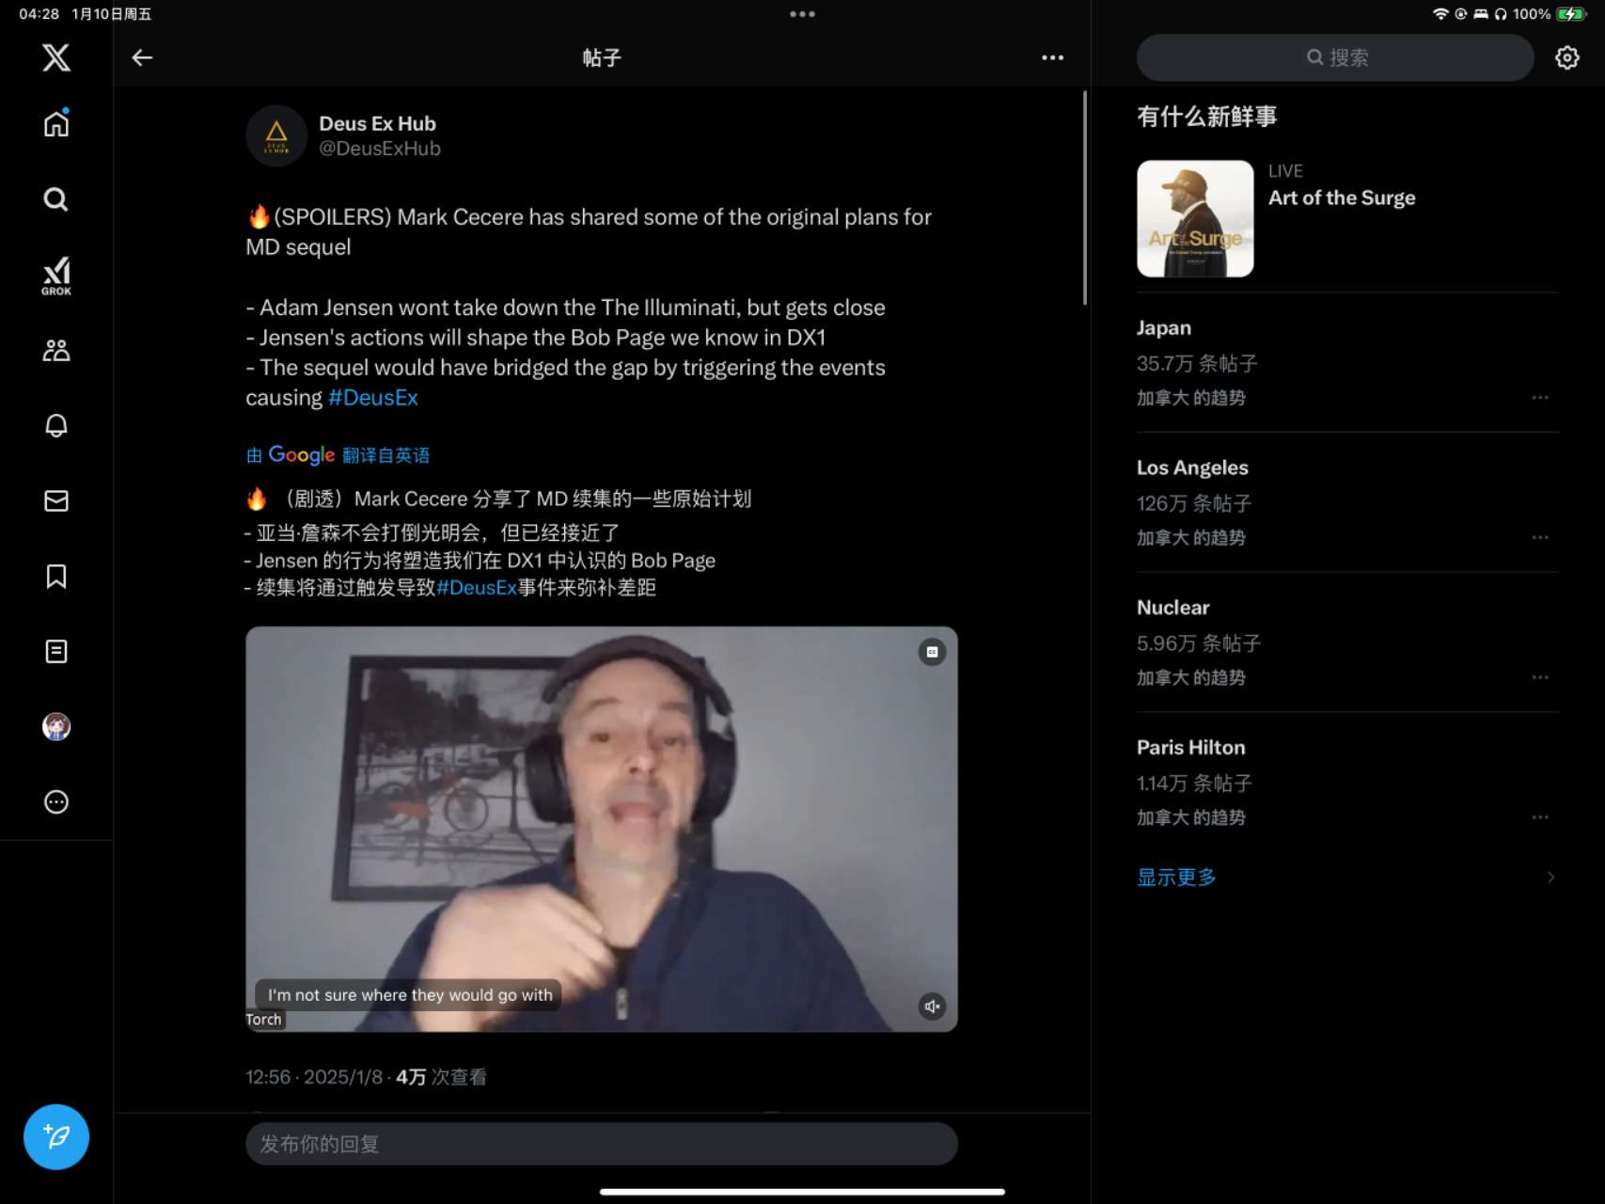Image resolution: width=1605 pixels, height=1204 pixels.
Task: Open the Paris Hilton trend
Action: coord(1347,783)
